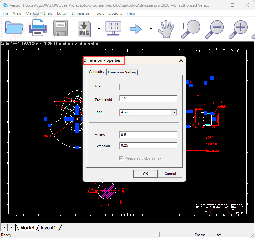Viewport: 255px width, 238px height.
Task: Open the View menu
Action: coord(17,13)
